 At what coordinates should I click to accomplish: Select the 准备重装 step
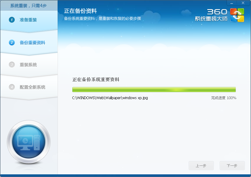[x=28, y=20]
